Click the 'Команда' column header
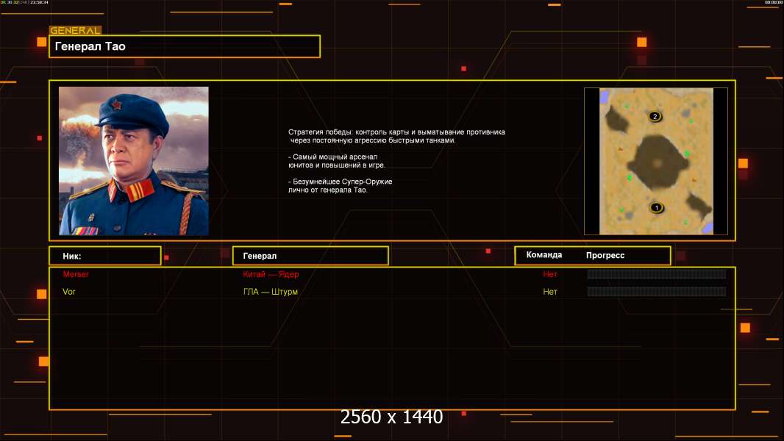 [x=544, y=255]
